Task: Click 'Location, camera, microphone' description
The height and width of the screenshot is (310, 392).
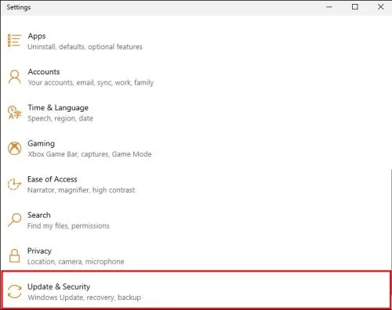Action: click(76, 261)
